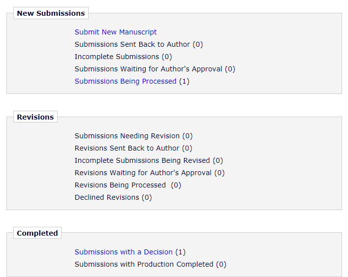Click the Declined Revisions entry
348x277 pixels.
click(x=107, y=197)
